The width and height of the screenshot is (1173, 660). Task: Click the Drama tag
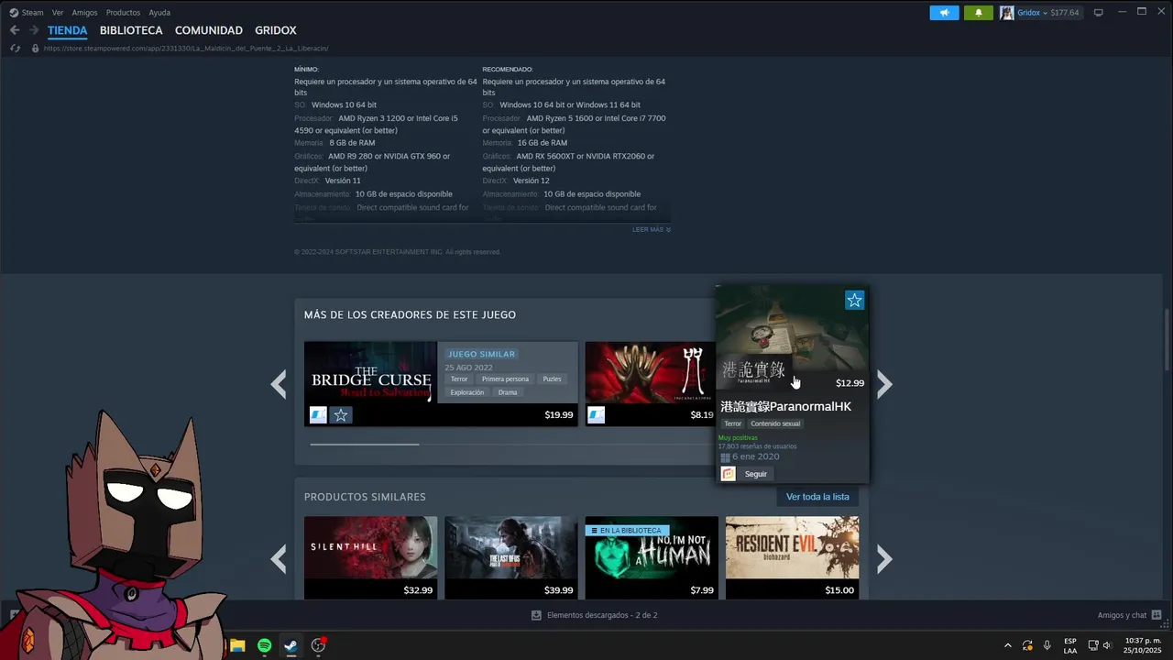[508, 392]
